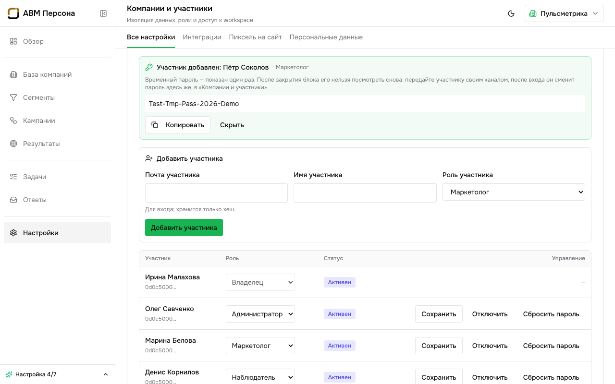Click the temporary password Test-Tmp-Pass-2026-Demo field
615x384 pixels.
pos(365,104)
